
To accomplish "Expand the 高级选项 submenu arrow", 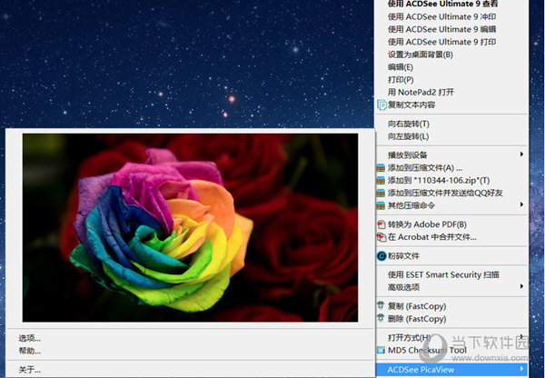I will tap(521, 286).
